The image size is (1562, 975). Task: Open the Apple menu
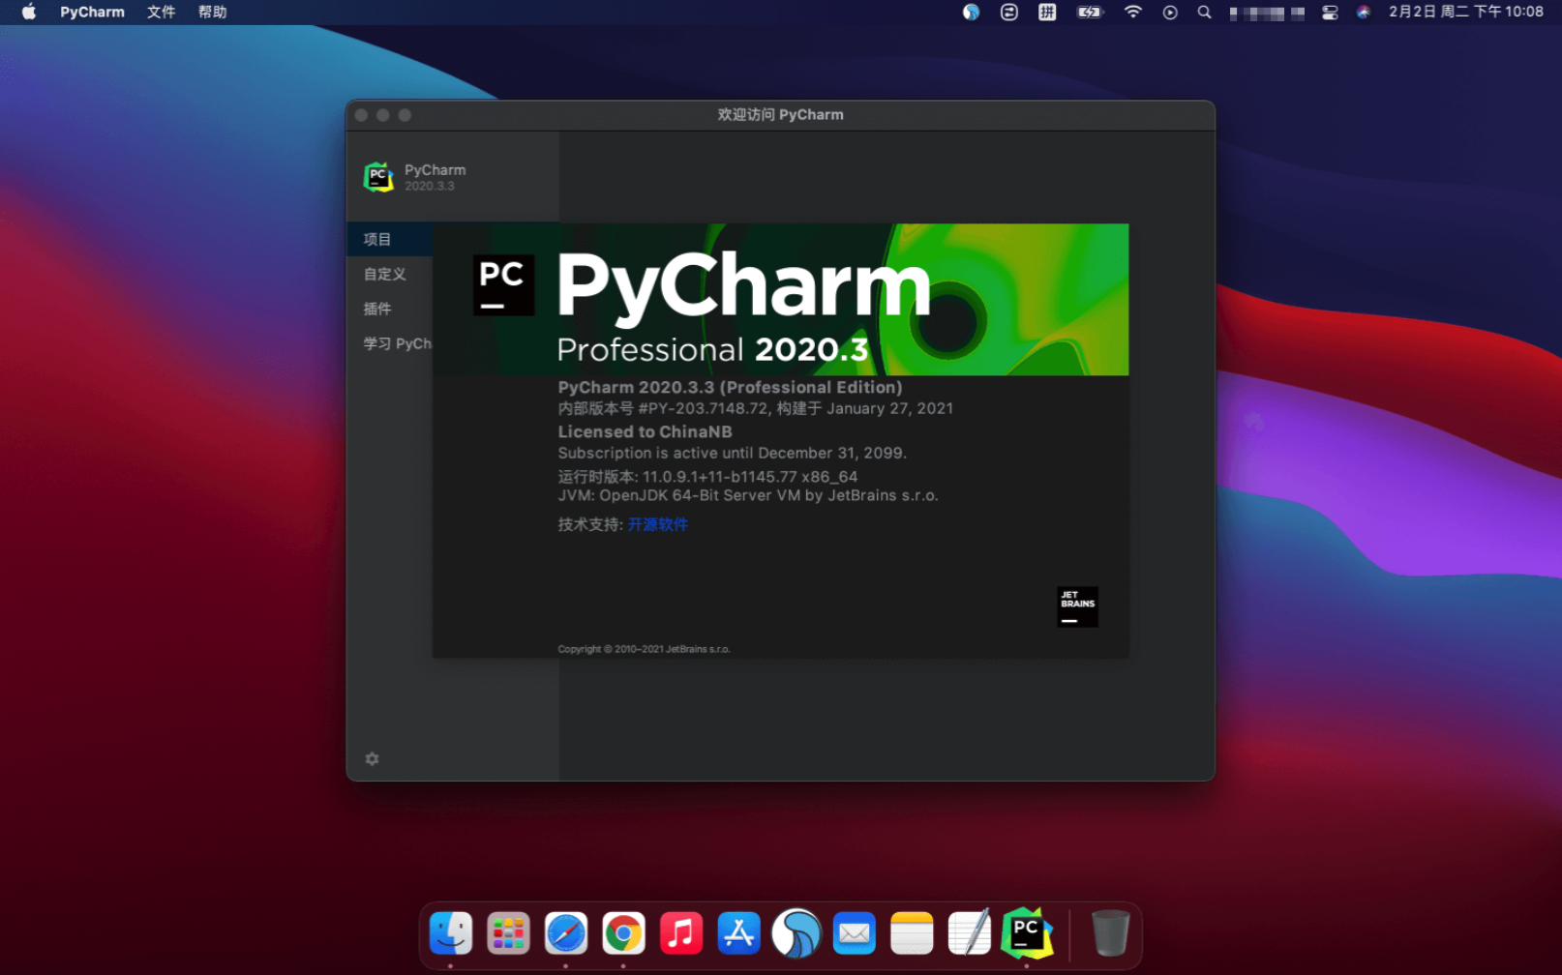pyautogui.click(x=29, y=13)
